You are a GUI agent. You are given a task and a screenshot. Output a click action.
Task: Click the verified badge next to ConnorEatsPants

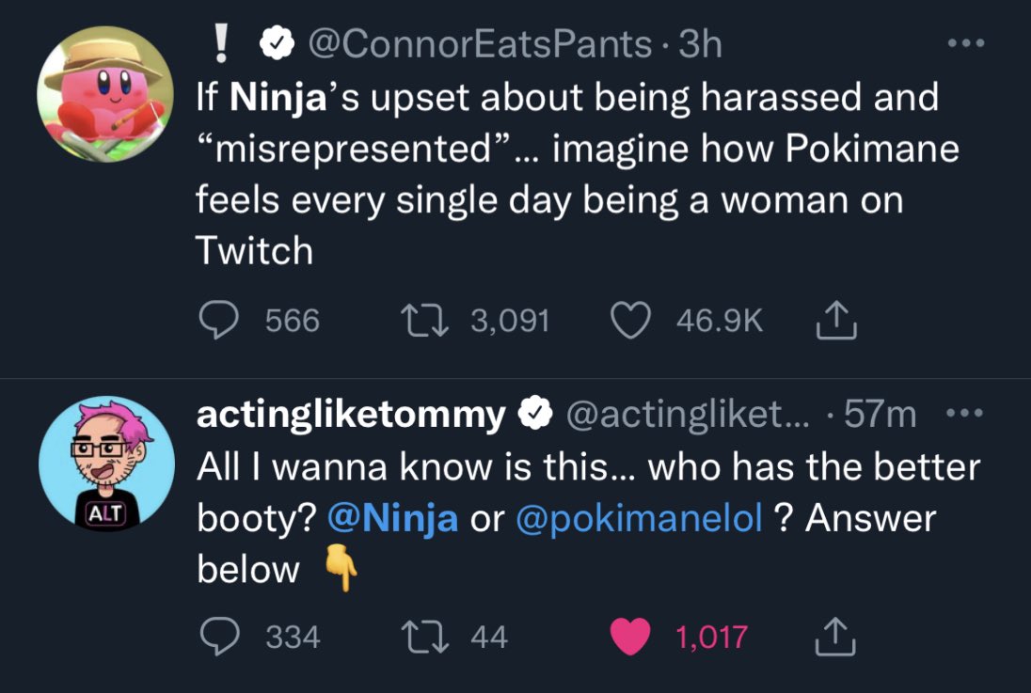tap(275, 44)
